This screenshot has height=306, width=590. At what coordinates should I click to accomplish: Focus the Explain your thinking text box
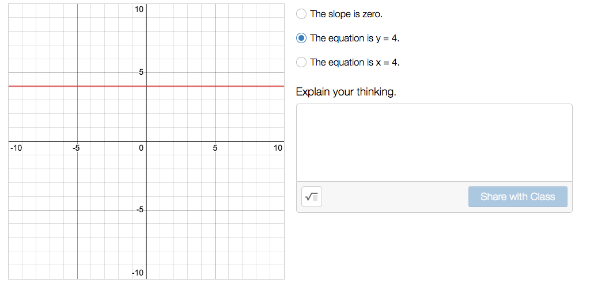click(x=434, y=143)
